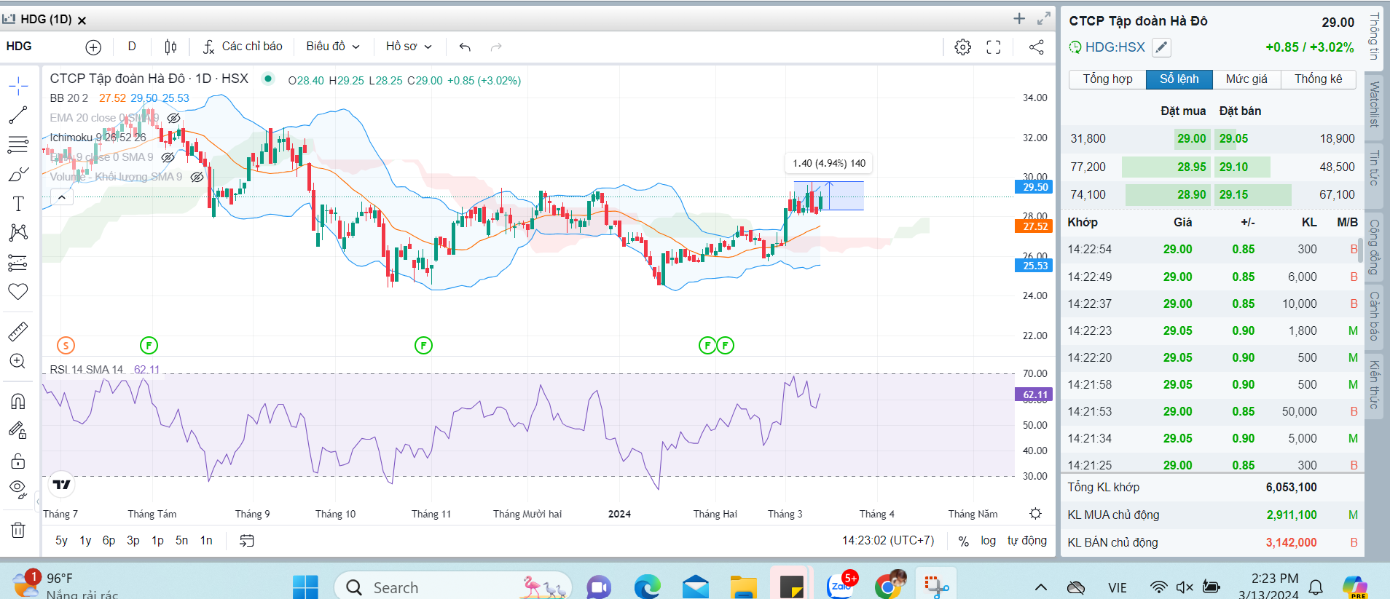Open the Fibonacci and horizontal lines tool
This screenshot has height=599, width=1390.
[18, 144]
